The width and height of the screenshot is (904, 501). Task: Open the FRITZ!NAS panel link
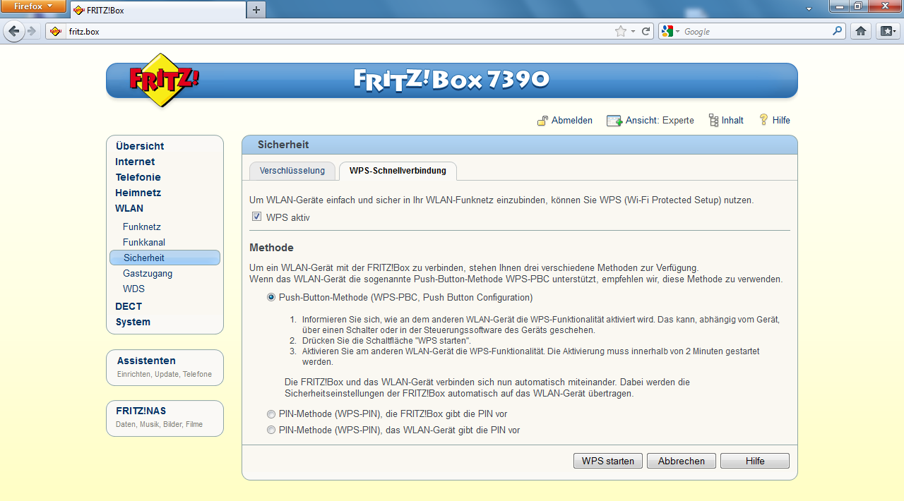pyautogui.click(x=141, y=411)
